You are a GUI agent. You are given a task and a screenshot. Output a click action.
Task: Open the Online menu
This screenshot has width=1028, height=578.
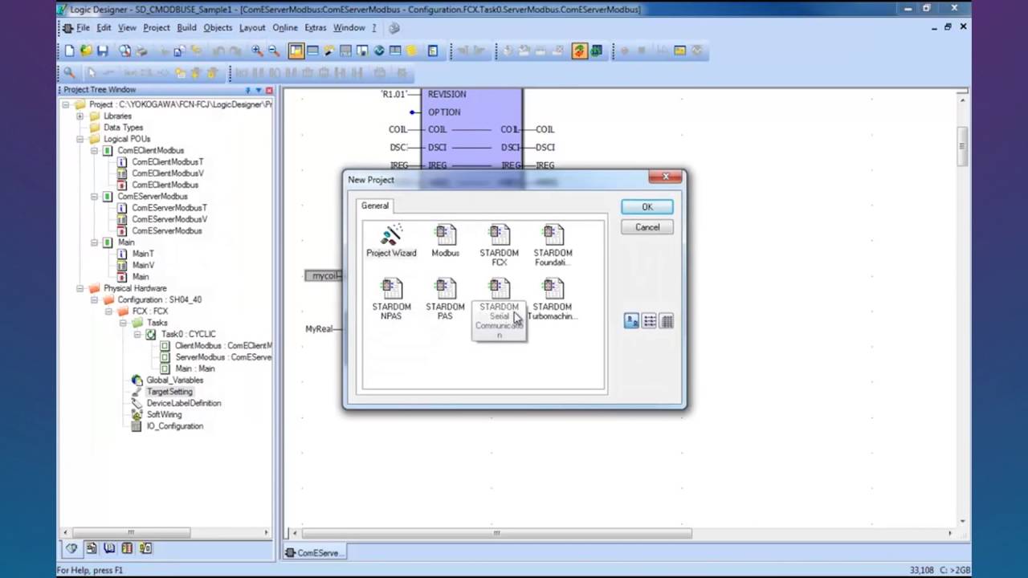click(285, 27)
